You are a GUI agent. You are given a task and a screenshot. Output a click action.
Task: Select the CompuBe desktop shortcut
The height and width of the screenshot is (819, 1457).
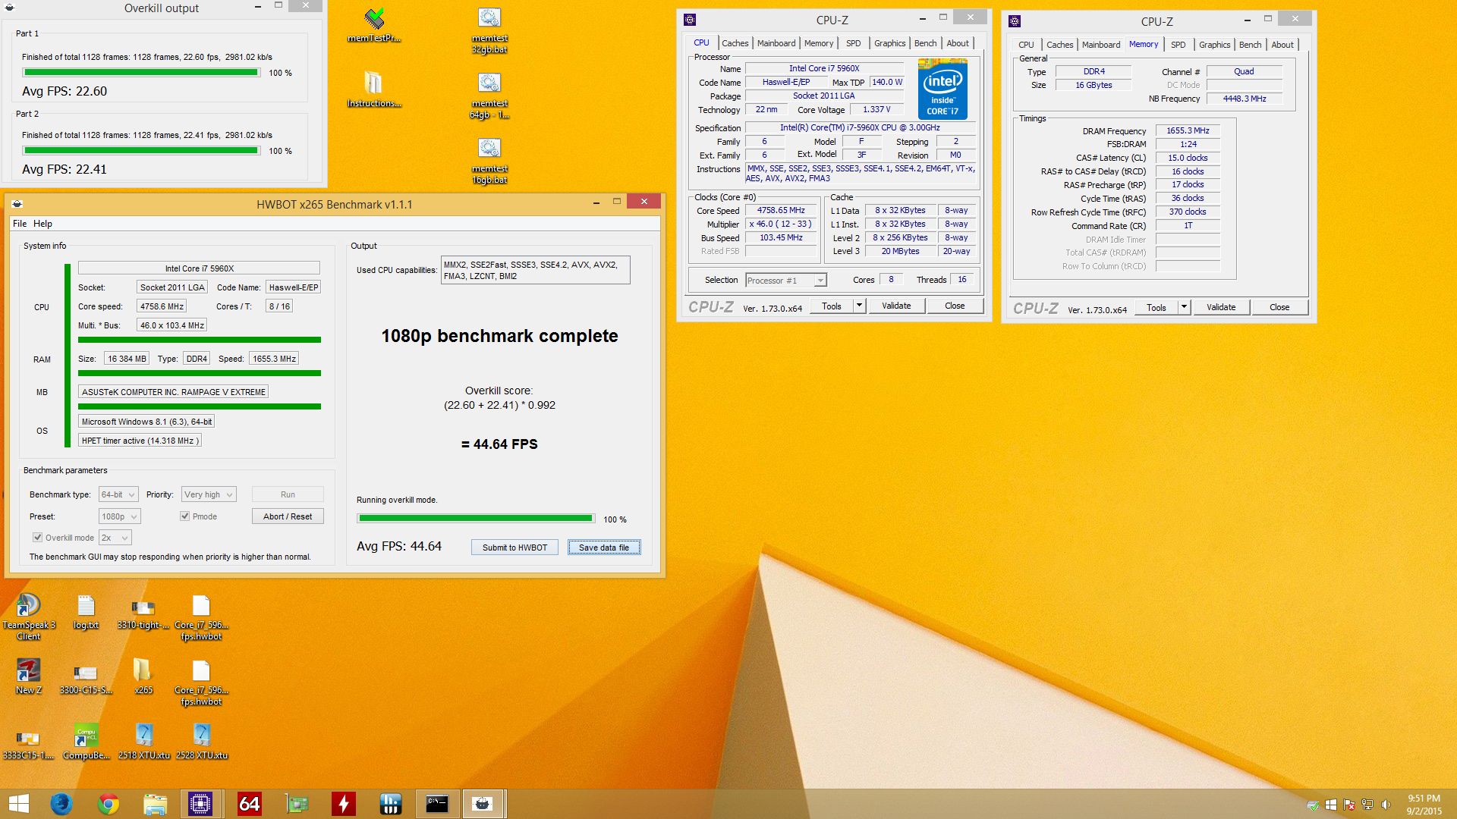[x=86, y=742]
